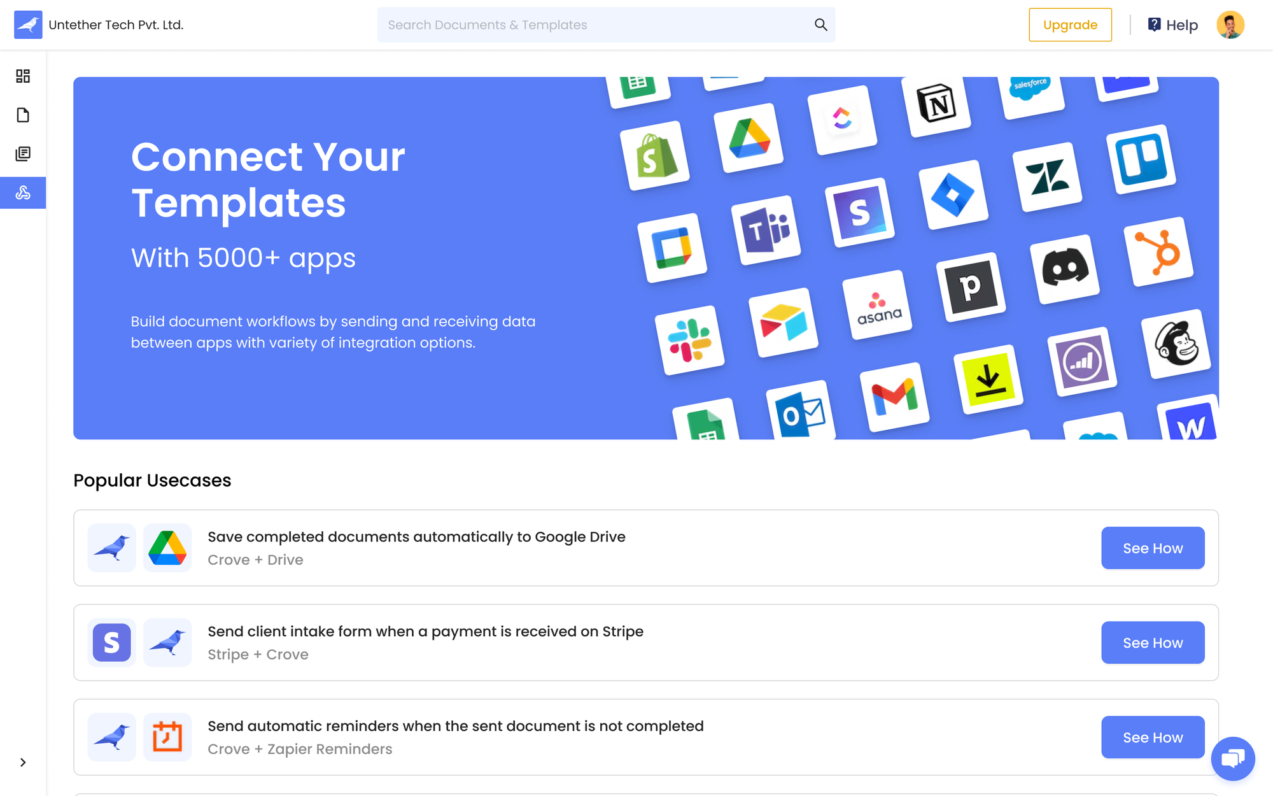
Task: See How for Google Drive use case
Action: 1153,548
